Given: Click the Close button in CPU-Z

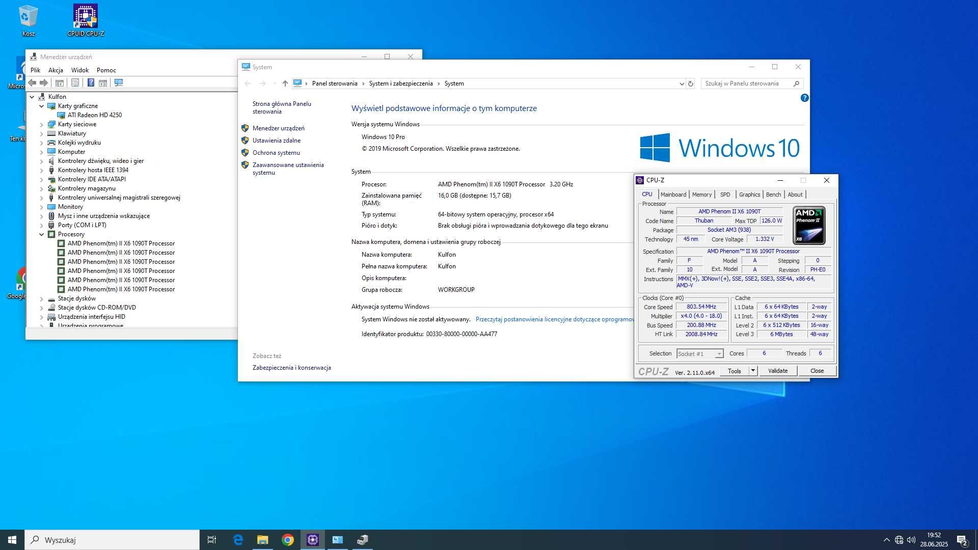Looking at the screenshot, I should 817,371.
